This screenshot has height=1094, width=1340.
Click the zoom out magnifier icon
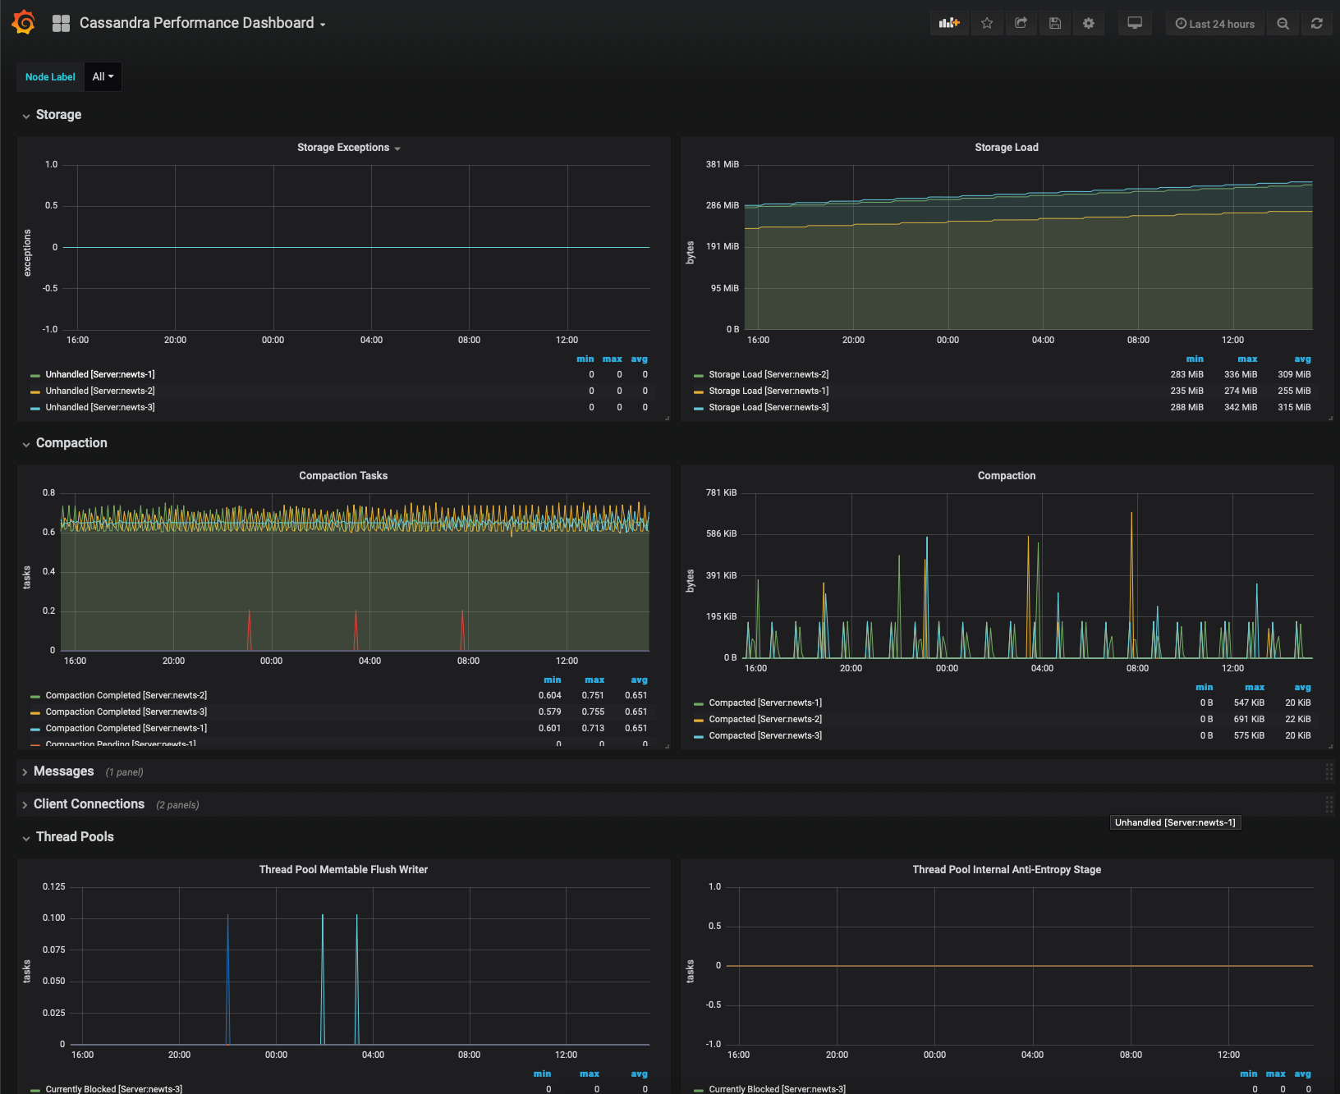[1283, 24]
